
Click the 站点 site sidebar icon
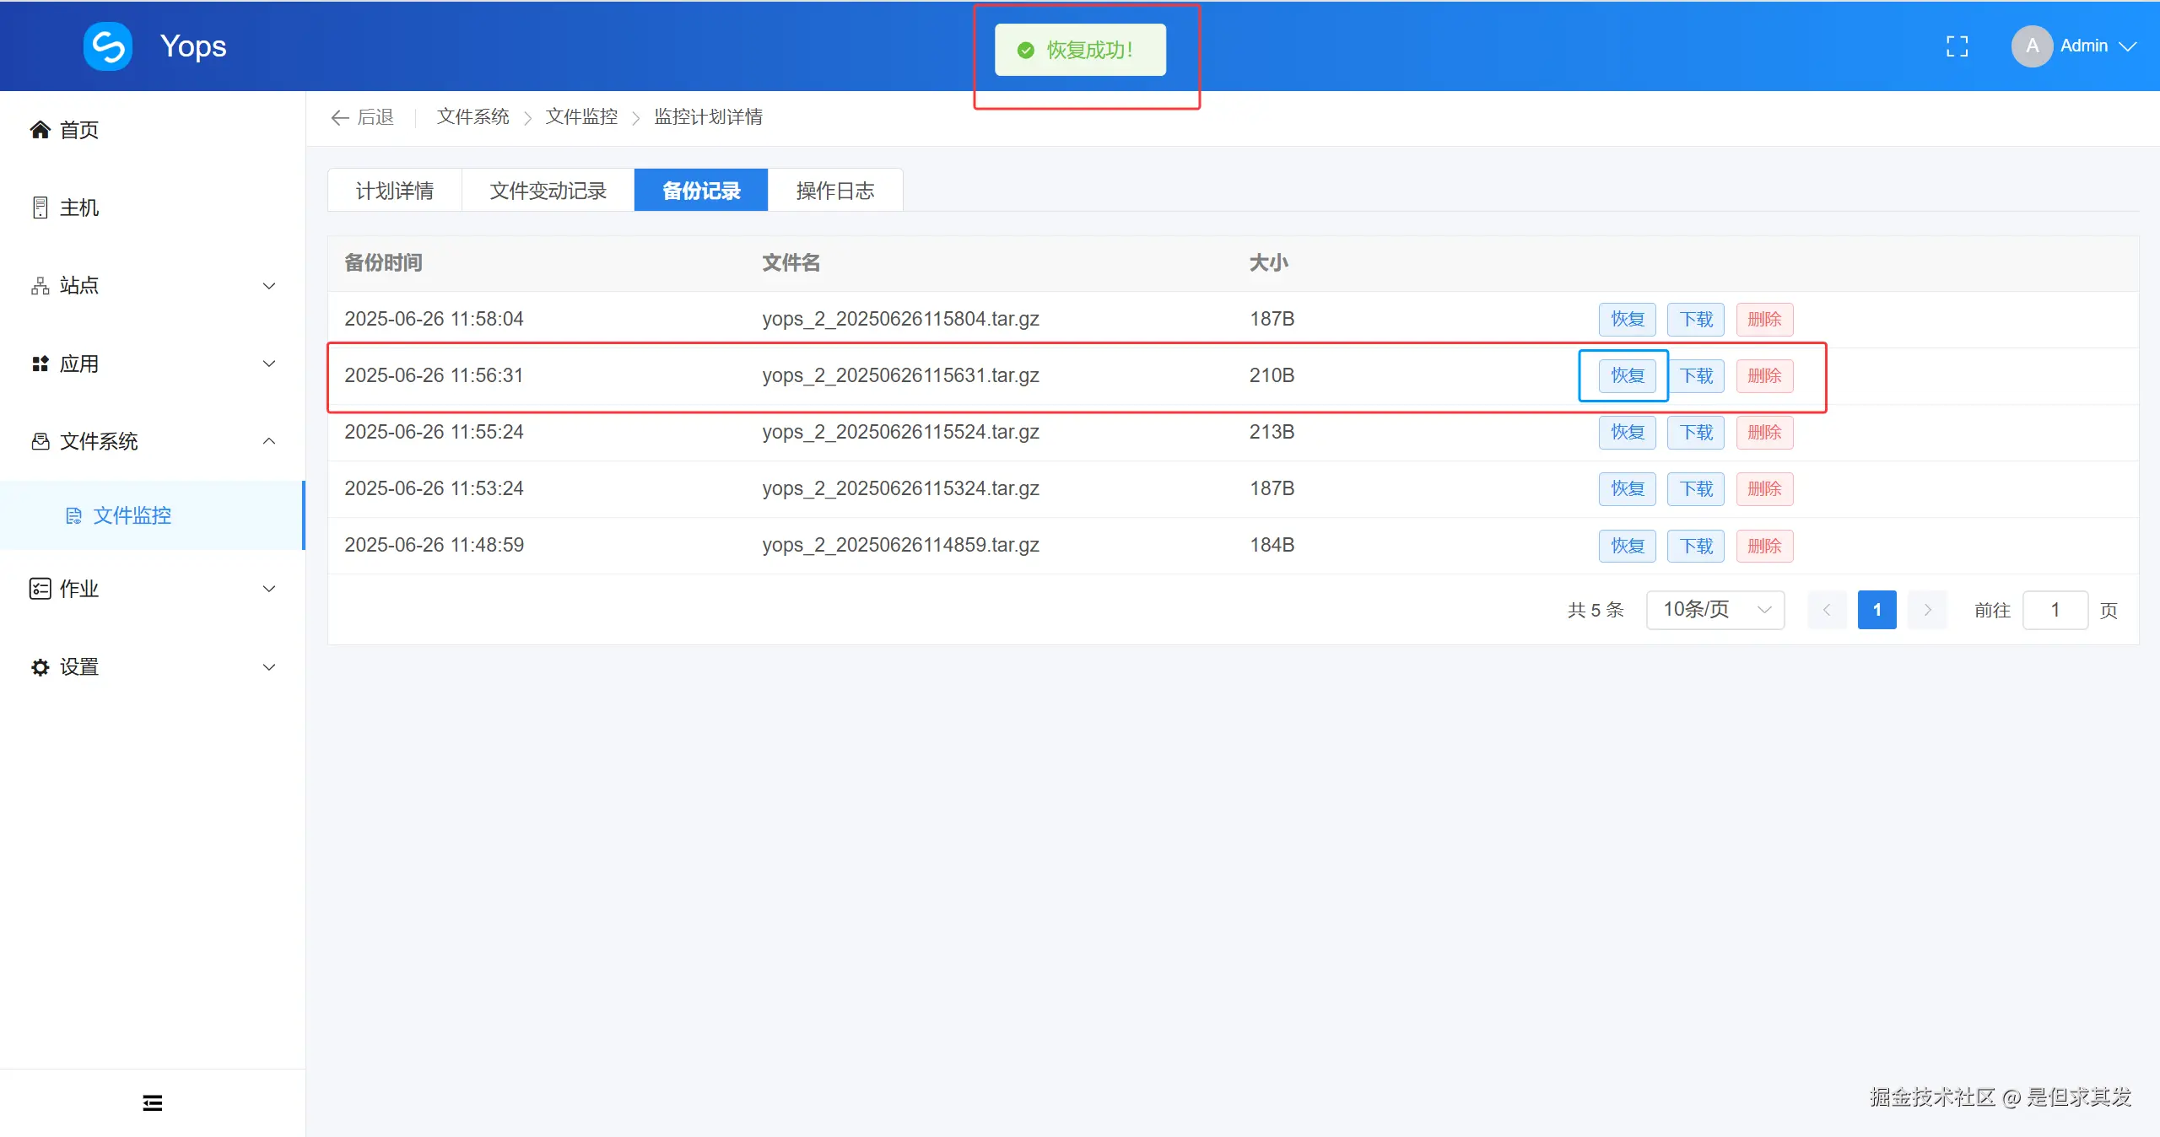pos(39,285)
